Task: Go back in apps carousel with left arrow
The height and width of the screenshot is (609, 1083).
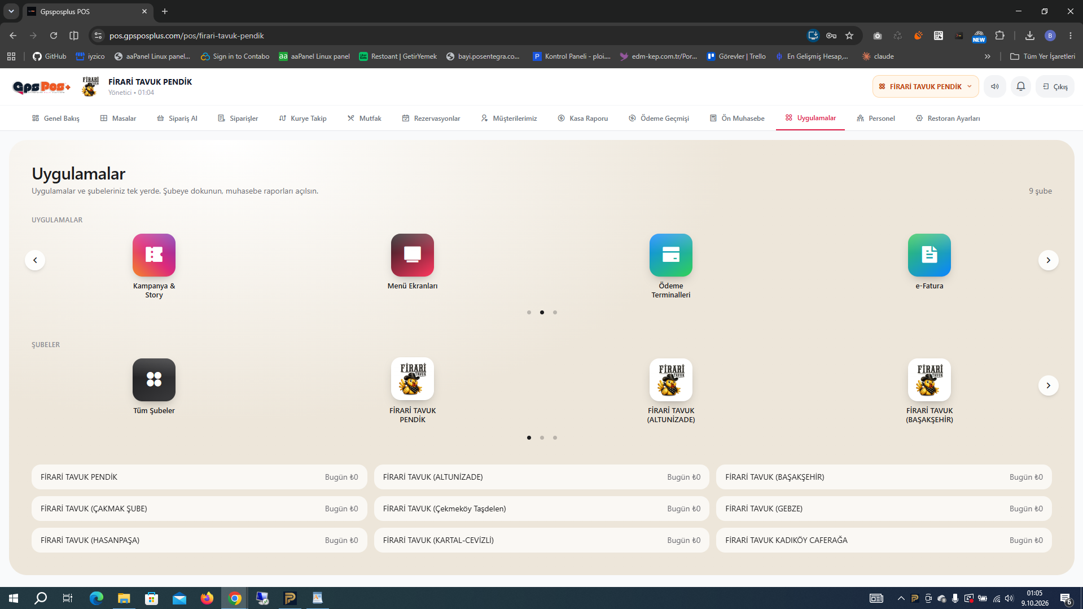Action: (x=35, y=260)
